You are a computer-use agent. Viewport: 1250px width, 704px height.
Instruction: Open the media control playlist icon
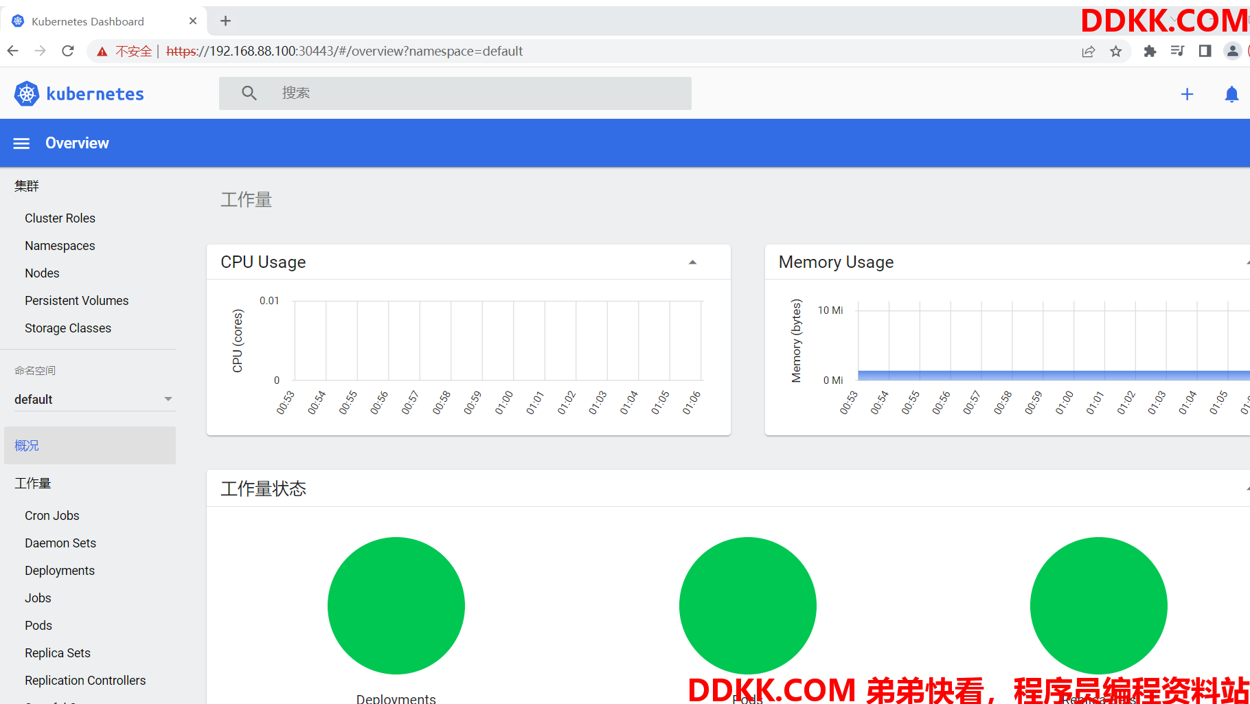[1177, 51]
